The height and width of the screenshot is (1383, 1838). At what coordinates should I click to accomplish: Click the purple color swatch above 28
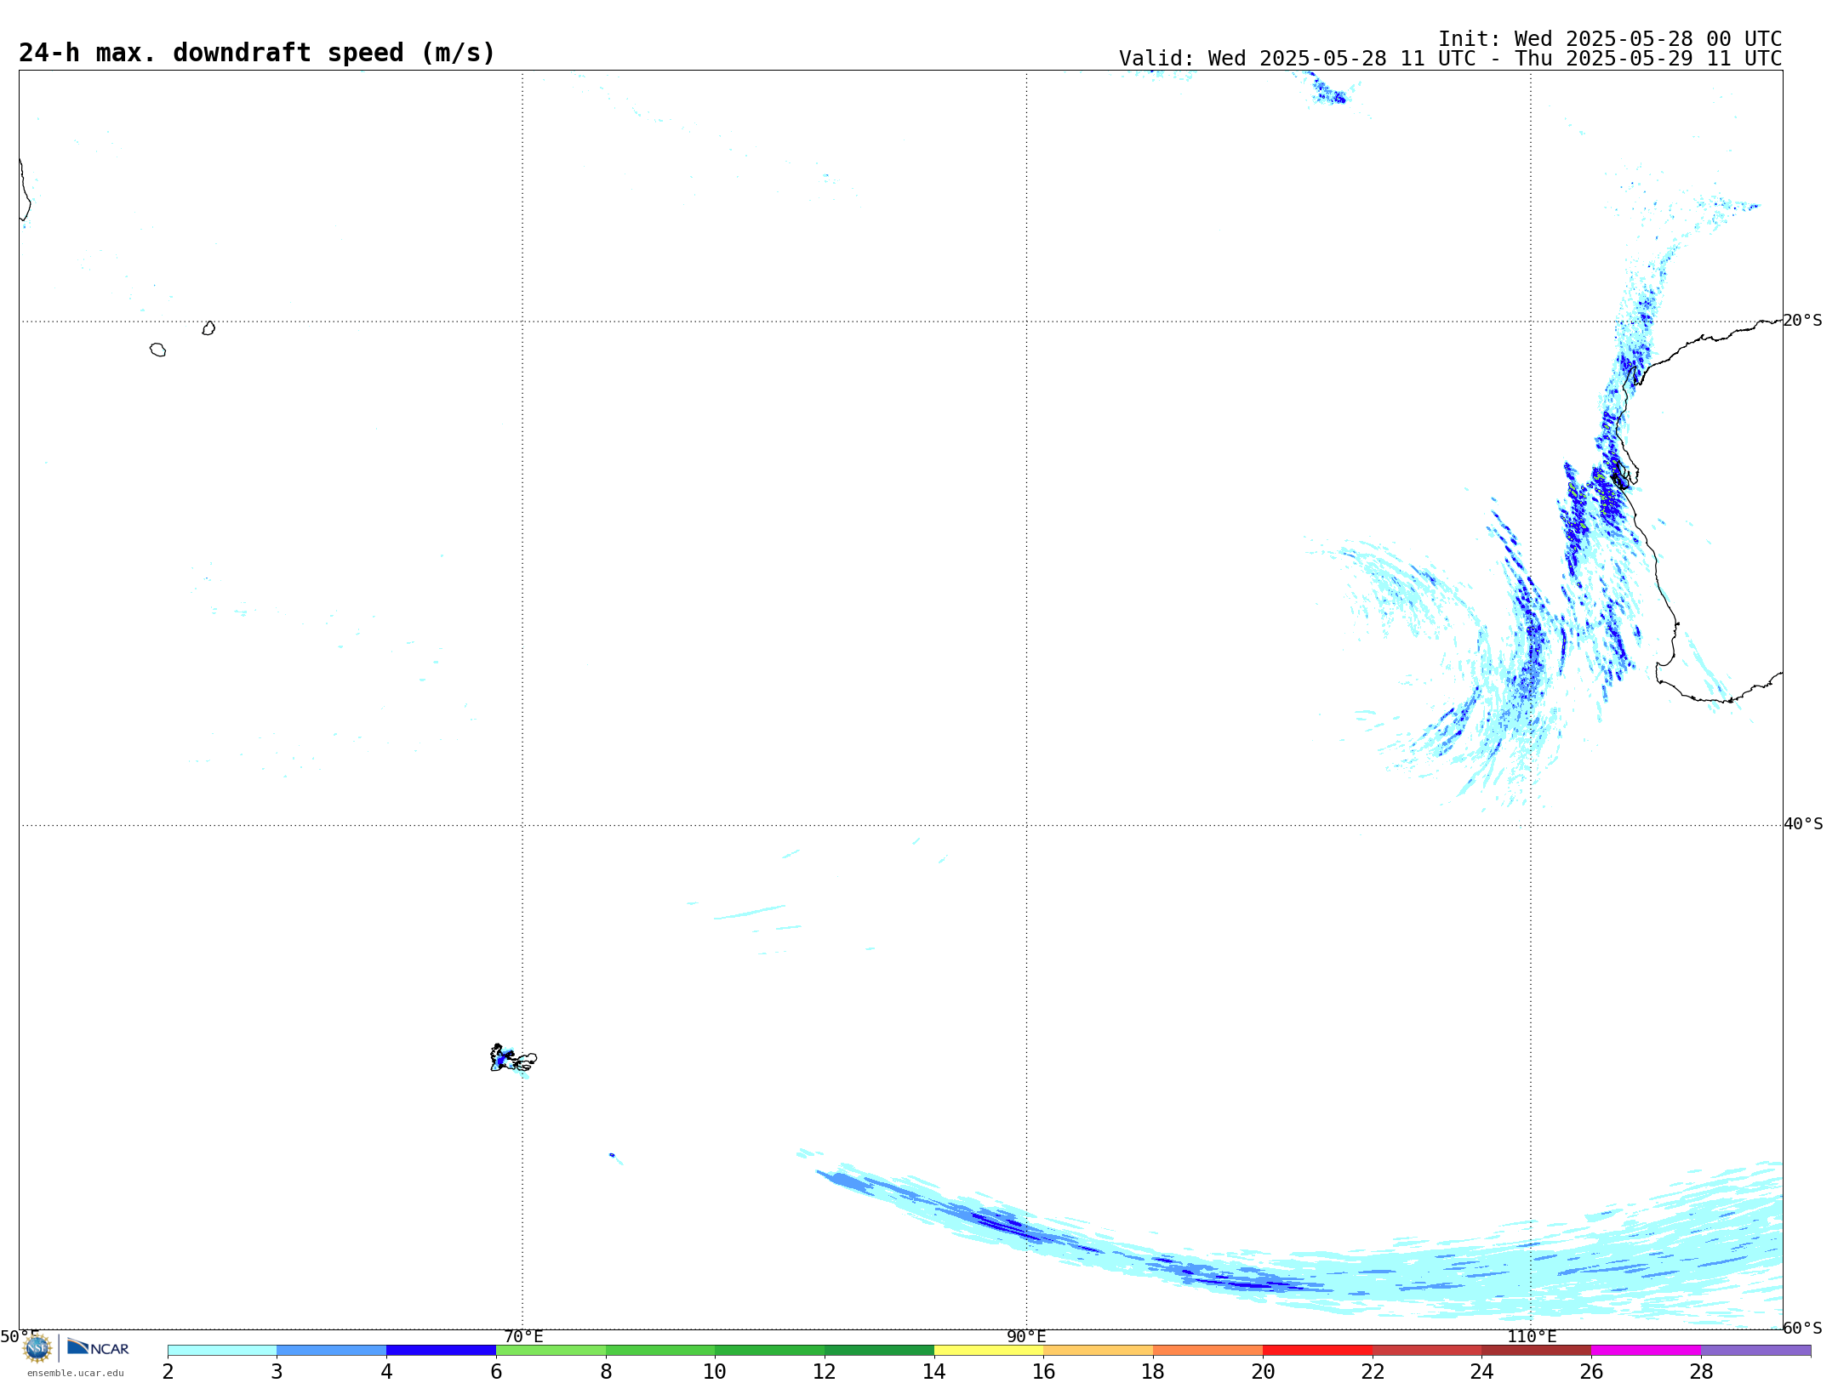pyautogui.click(x=1756, y=1351)
